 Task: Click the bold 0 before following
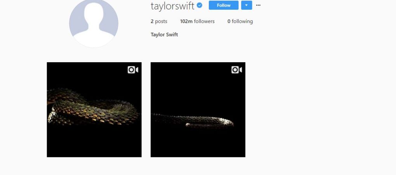coord(229,21)
